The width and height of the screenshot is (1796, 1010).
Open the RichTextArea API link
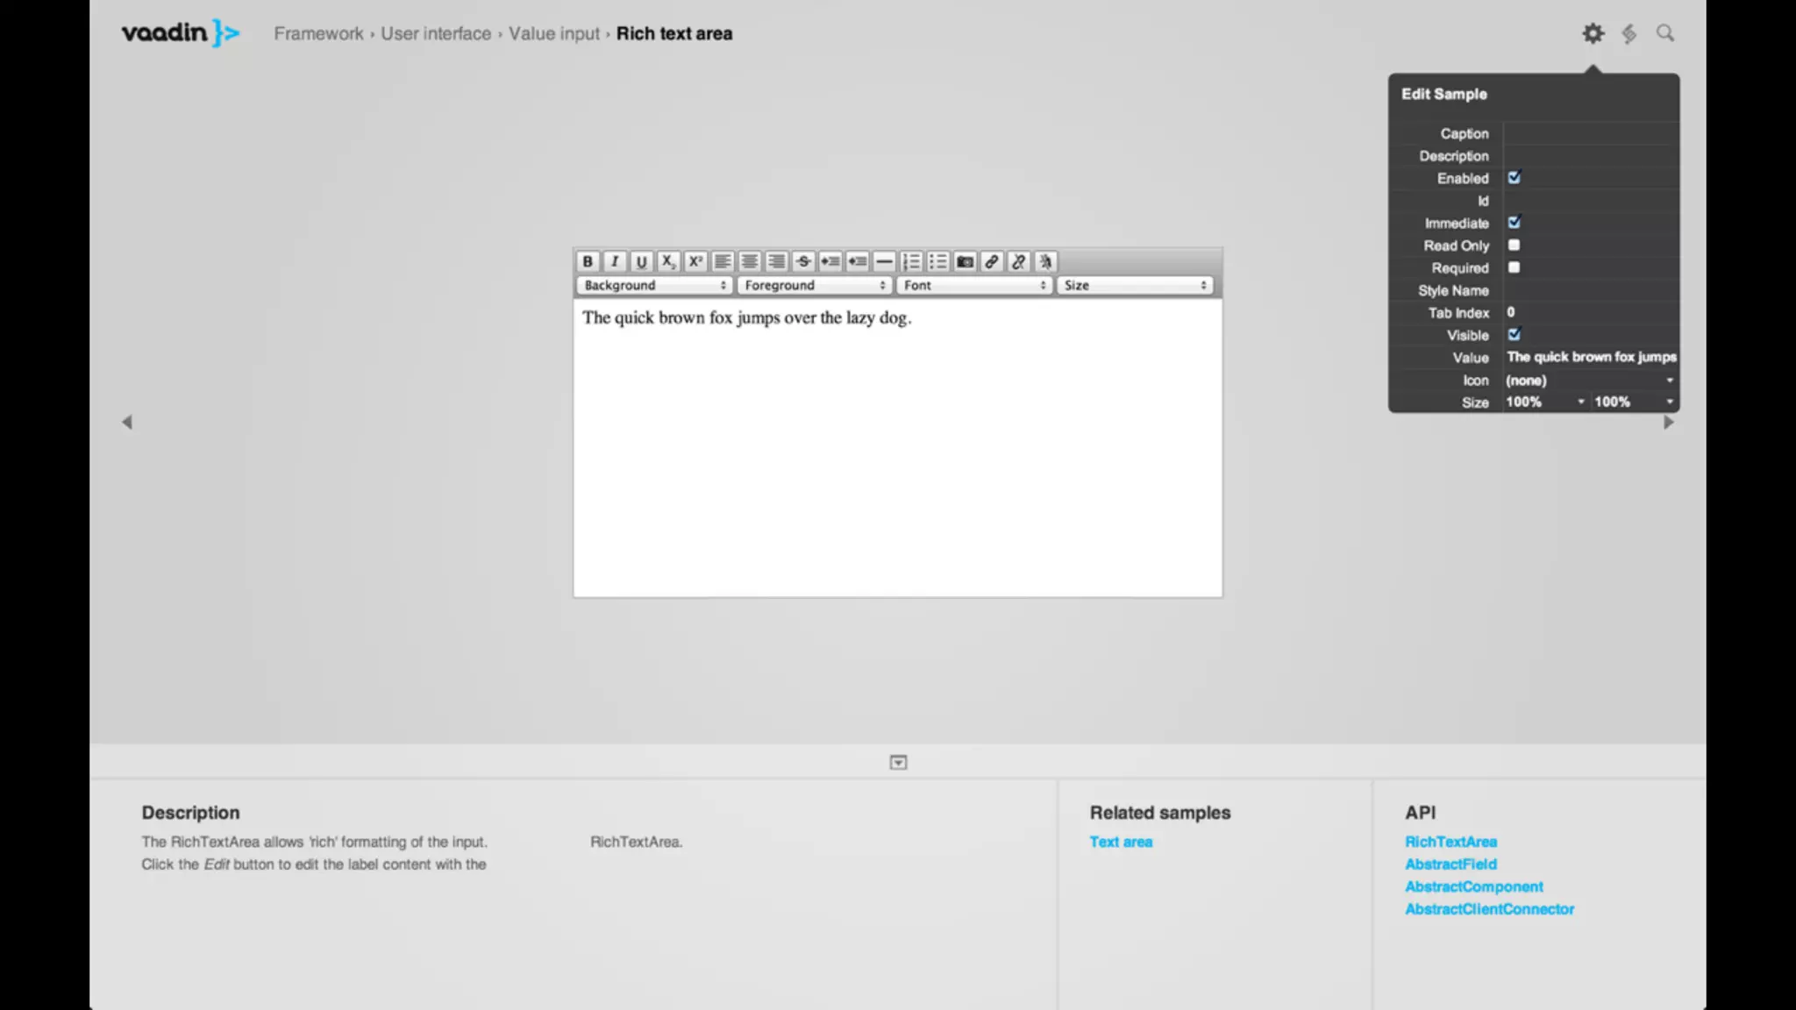click(x=1450, y=842)
